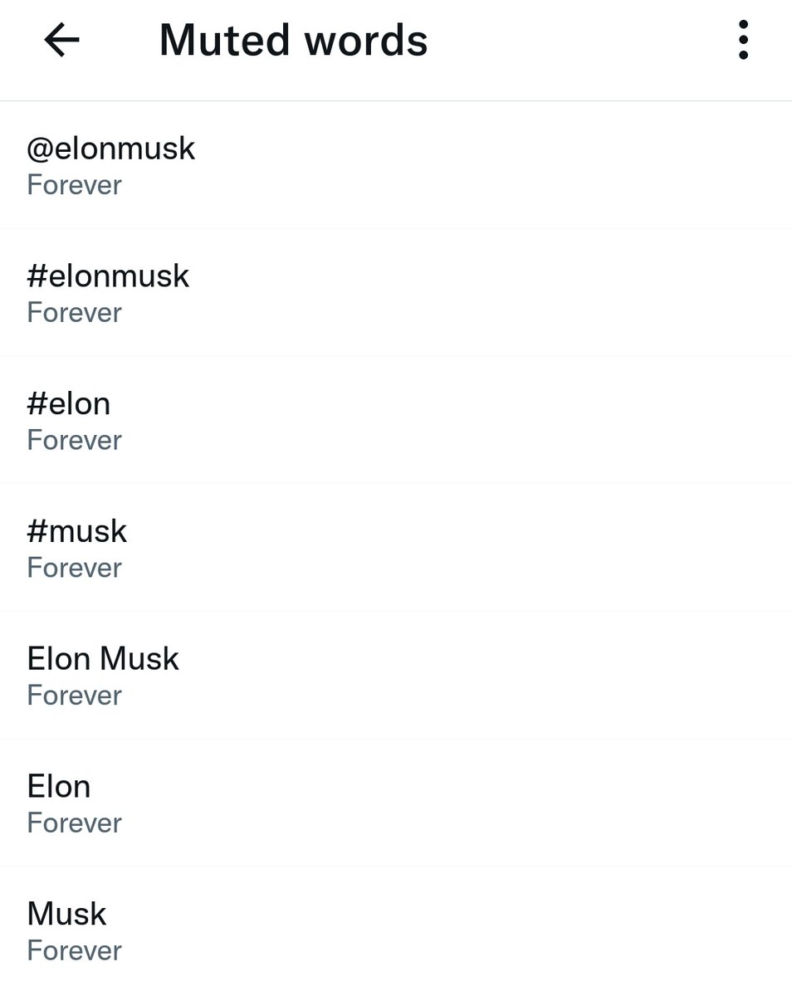Open the @elonmusk muted word entry

(x=396, y=165)
